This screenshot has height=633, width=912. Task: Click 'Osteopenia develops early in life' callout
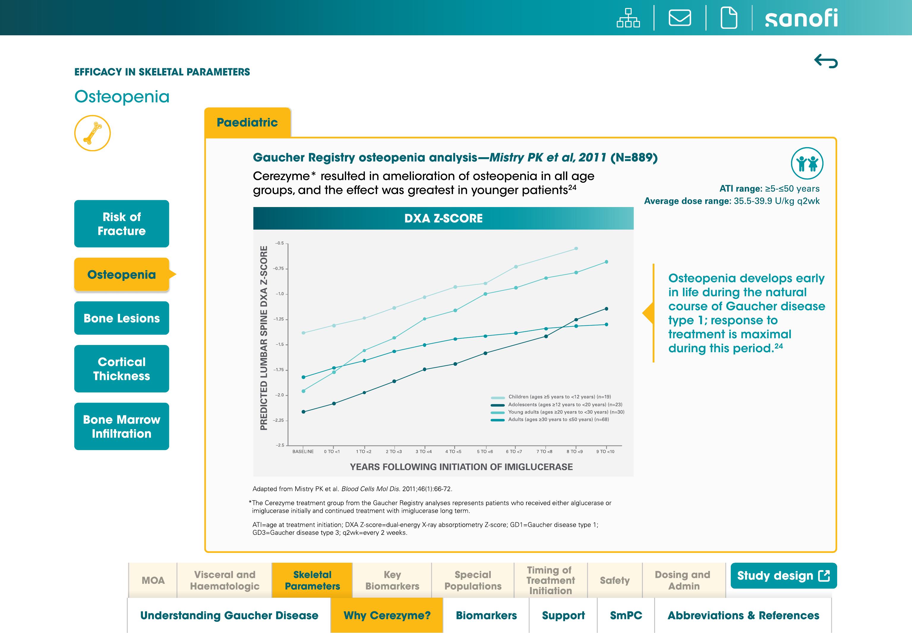pyautogui.click(x=746, y=313)
